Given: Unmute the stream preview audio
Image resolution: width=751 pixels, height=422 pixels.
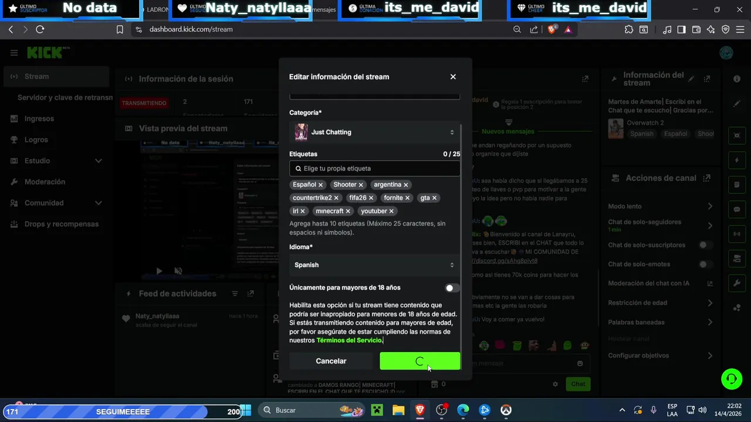Looking at the screenshot, I should coord(178,271).
